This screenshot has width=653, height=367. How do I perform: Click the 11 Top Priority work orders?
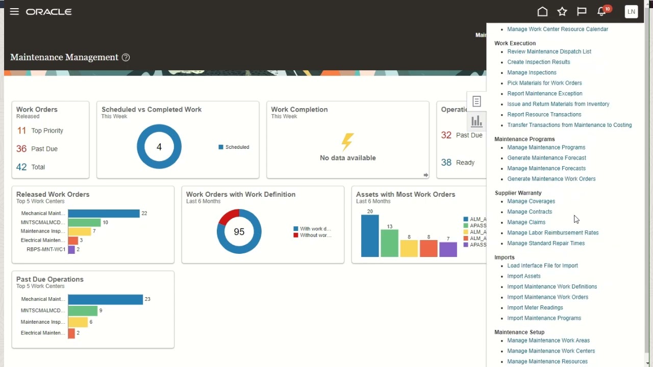tap(40, 130)
